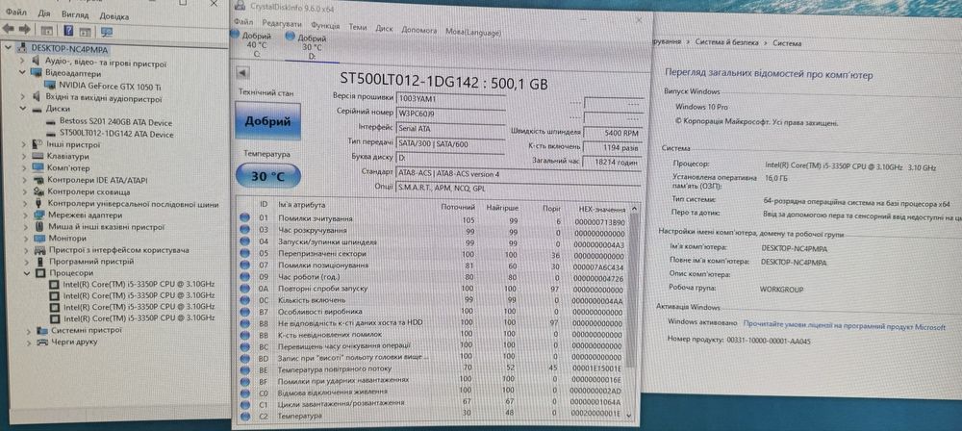
Task: Open the Мова(Language) menu in CrystalDiskInfo
Action: (x=473, y=32)
